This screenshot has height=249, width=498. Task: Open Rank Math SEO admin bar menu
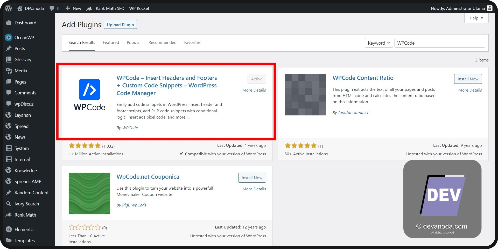tap(105, 8)
